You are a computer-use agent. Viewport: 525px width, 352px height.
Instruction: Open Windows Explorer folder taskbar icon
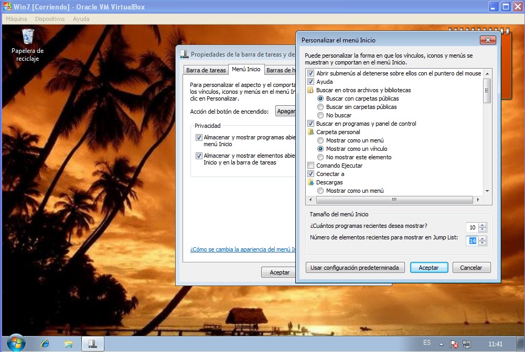(69, 344)
